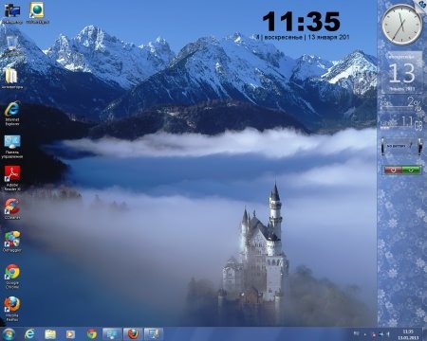This screenshot has width=427, height=341.
Task: Open Google Chrome pinned on taskbar
Action: point(92,333)
